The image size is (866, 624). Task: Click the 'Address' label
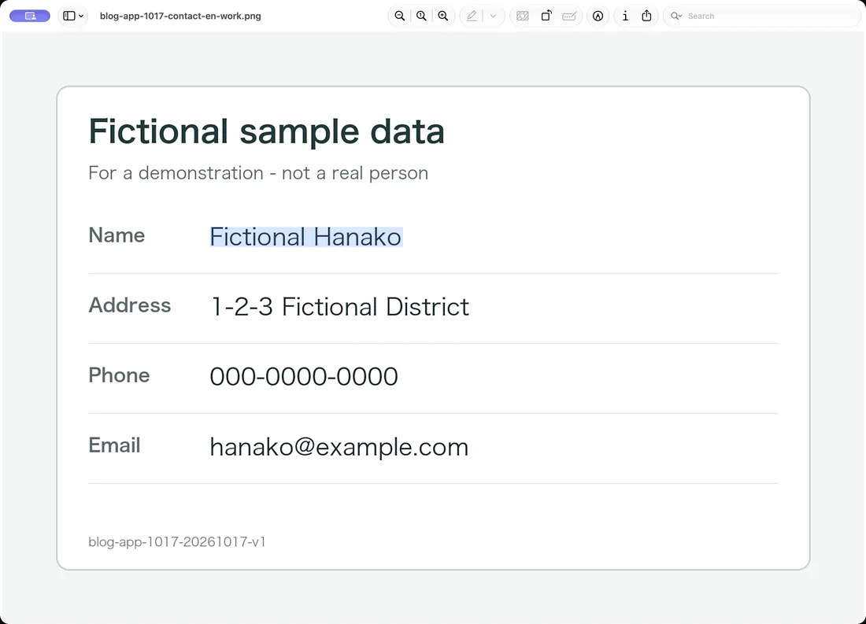pos(130,305)
